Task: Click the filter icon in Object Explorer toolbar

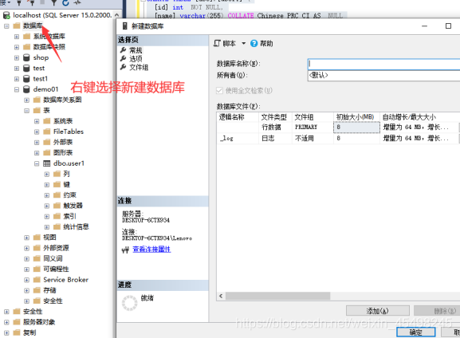Action: [x=54, y=2]
